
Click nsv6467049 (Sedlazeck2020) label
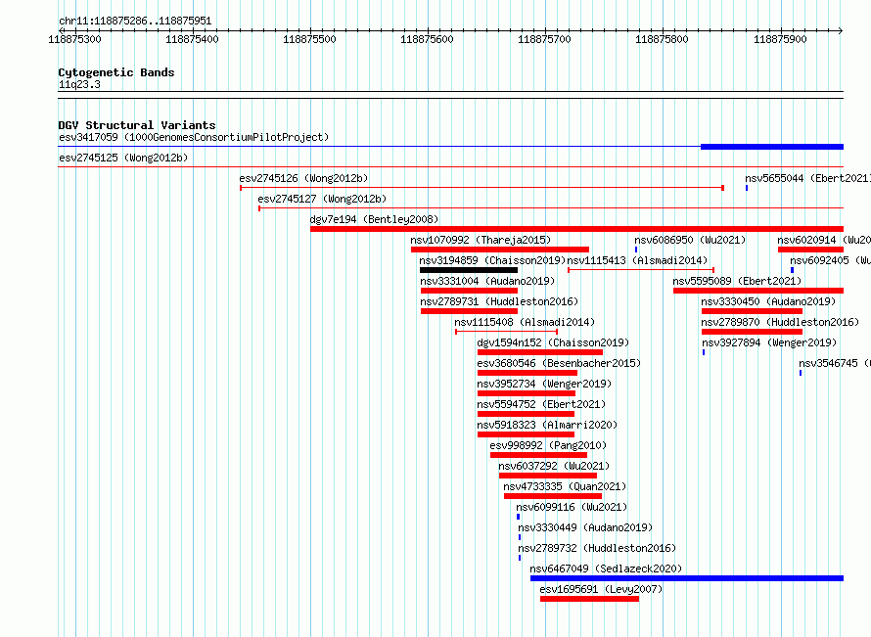[606, 569]
